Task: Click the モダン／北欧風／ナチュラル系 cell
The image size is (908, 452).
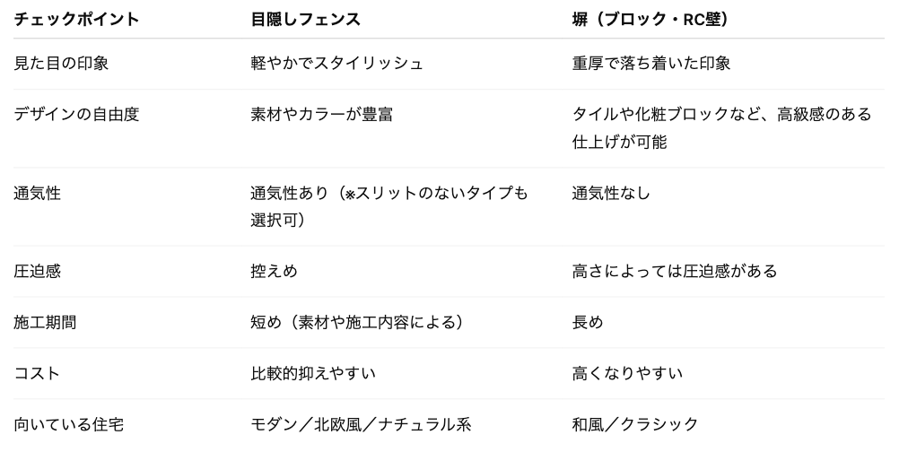Action: click(362, 424)
